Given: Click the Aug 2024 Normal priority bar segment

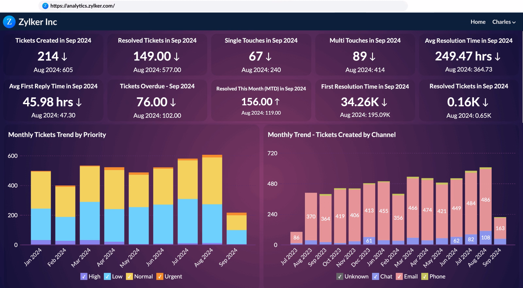Looking at the screenshot, I should click(212, 181).
